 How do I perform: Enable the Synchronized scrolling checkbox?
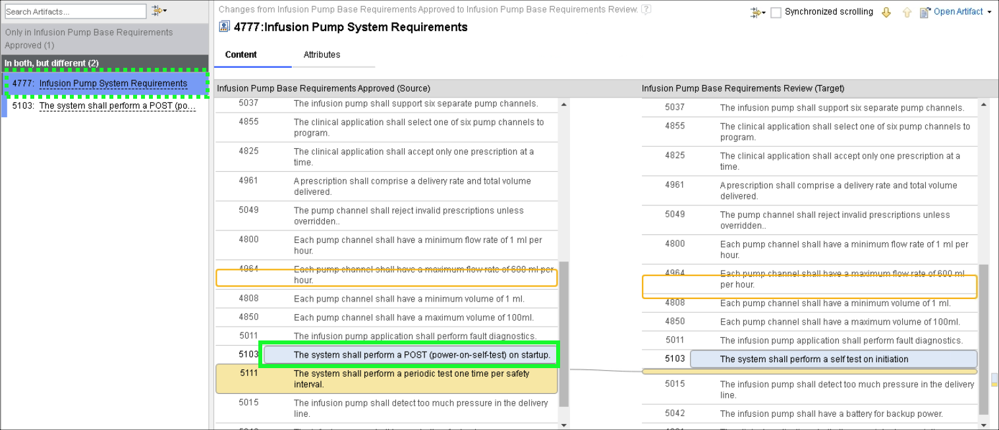click(x=776, y=12)
